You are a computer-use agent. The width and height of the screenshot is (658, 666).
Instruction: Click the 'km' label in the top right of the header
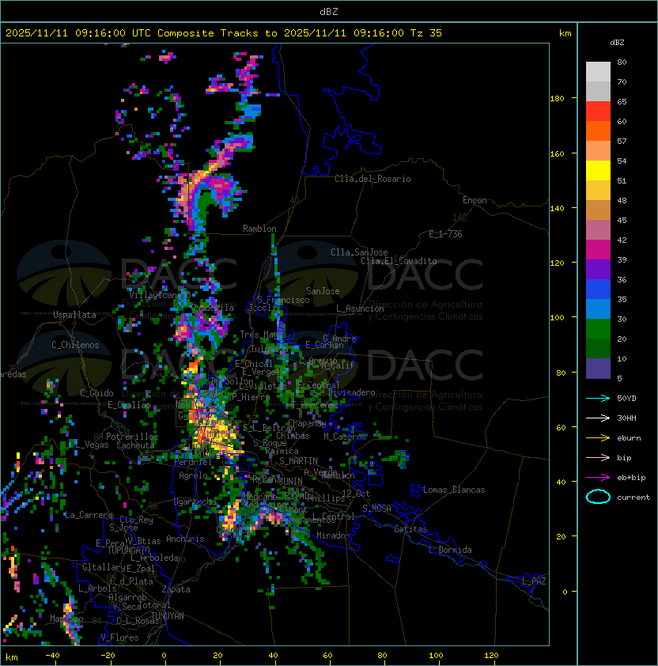[x=565, y=33]
